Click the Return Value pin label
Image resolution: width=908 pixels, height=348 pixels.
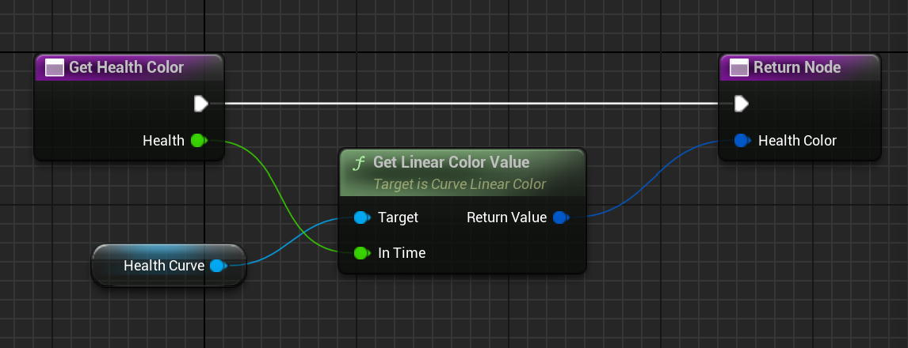[x=506, y=217]
